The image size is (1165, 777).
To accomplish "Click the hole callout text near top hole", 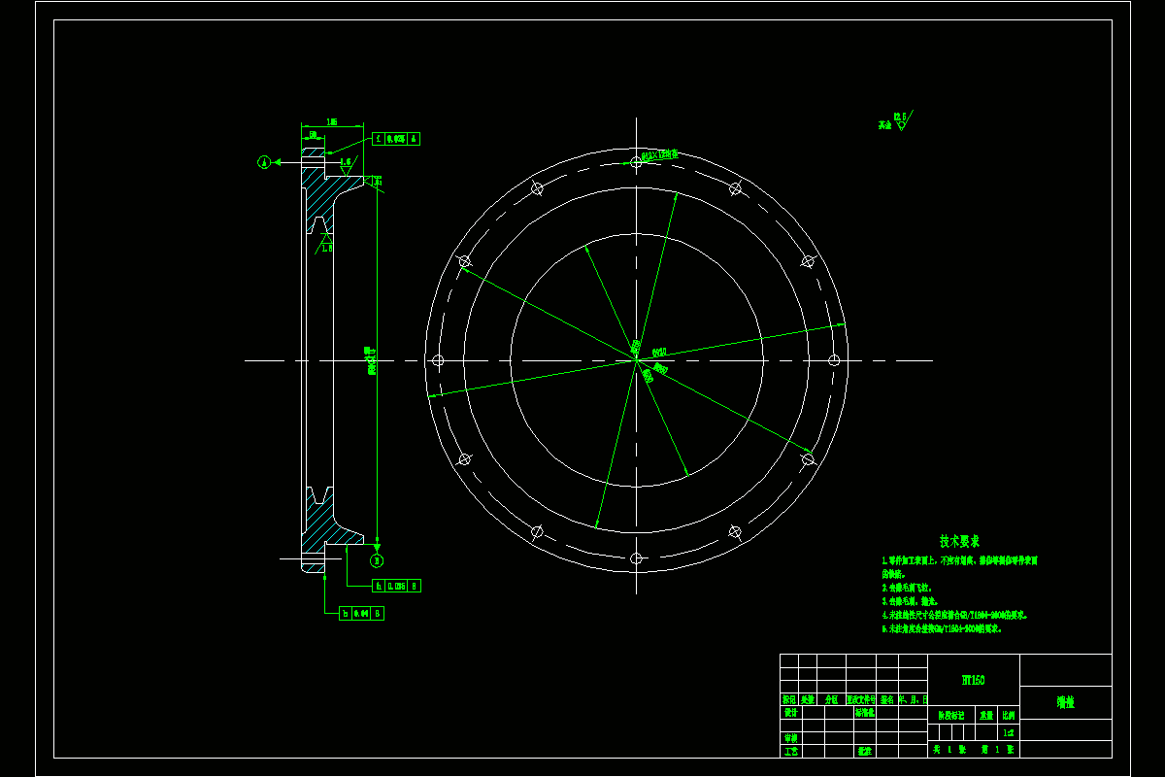I will pyautogui.click(x=661, y=153).
